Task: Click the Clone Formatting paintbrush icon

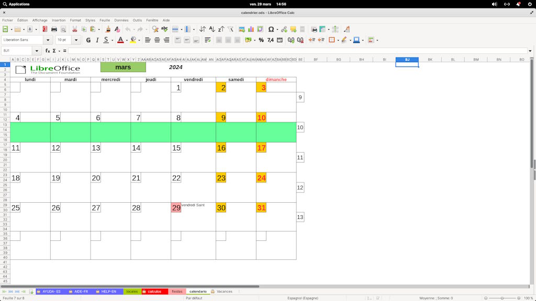Action: click(x=108, y=29)
